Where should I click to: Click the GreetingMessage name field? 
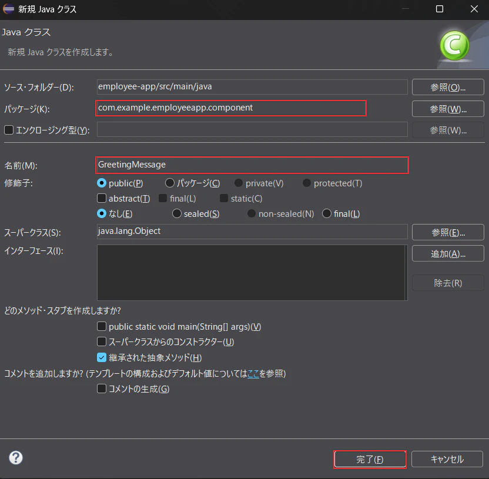coord(252,165)
